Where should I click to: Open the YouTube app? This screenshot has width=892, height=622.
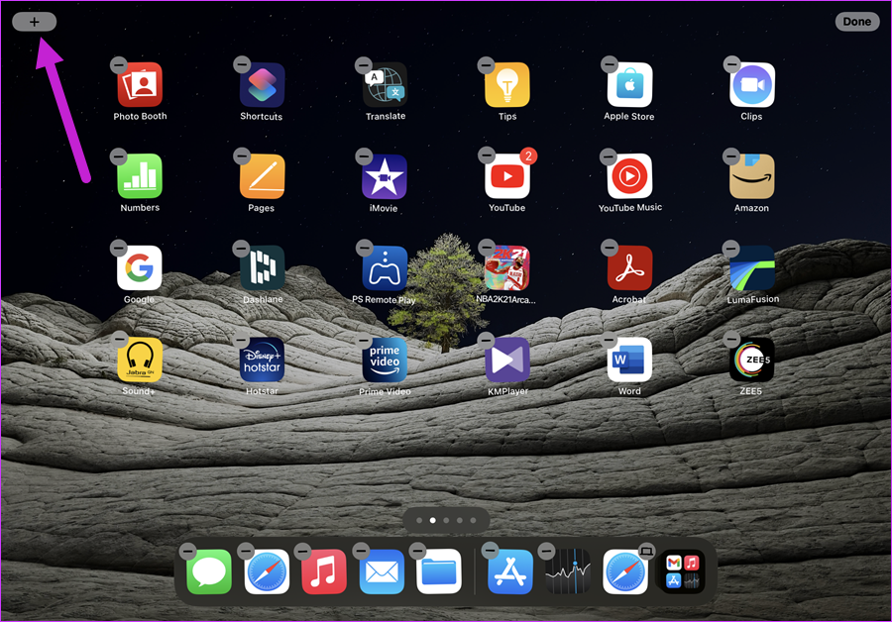click(507, 176)
